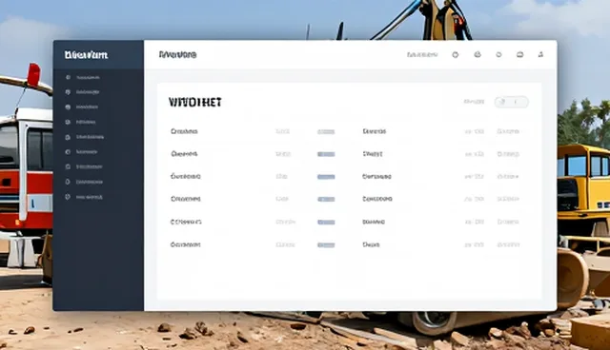Click the second header bar icon
Image resolution: width=610 pixels, height=350 pixels.
coord(478,55)
